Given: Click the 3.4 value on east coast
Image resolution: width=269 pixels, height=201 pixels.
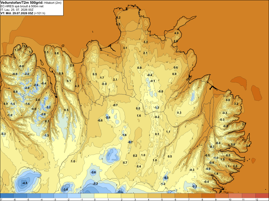Looking at the screenshot, I should 248,146.
